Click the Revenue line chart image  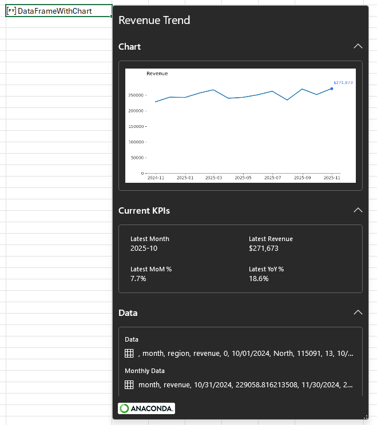240,126
